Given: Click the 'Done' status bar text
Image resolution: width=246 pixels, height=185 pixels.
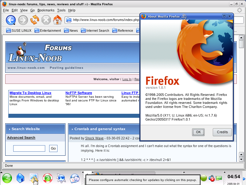Looking at the screenshot, I should [x=9, y=166].
